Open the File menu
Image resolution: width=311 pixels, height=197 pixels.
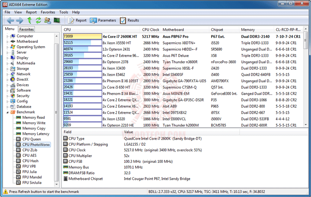[7, 12]
